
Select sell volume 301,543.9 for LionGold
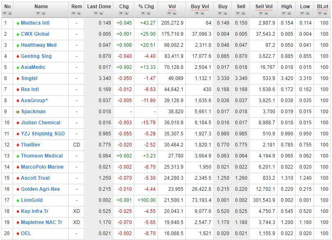264,200
